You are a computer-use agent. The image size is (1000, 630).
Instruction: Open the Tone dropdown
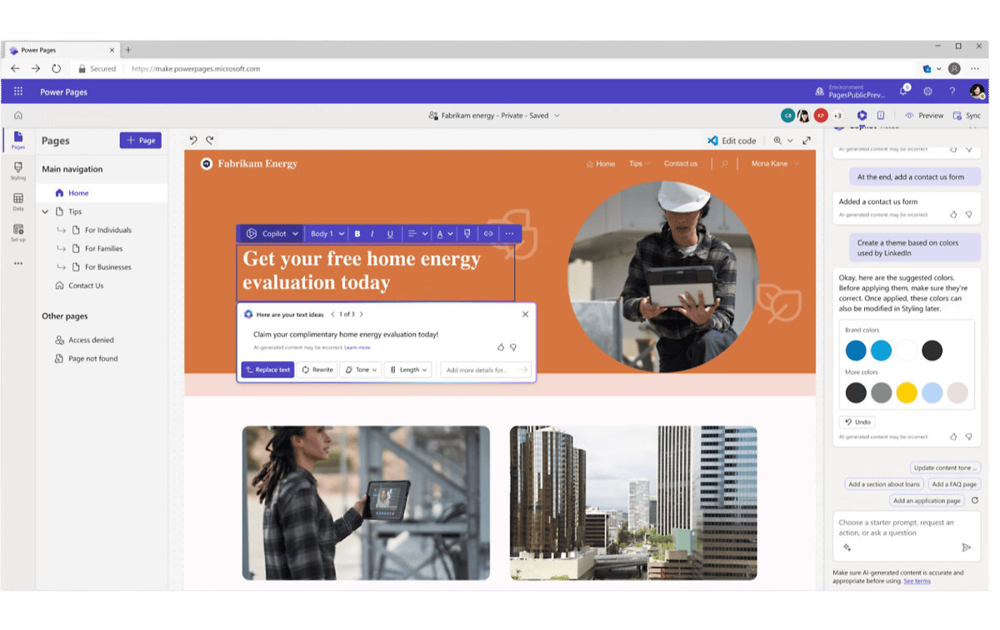[x=361, y=370]
